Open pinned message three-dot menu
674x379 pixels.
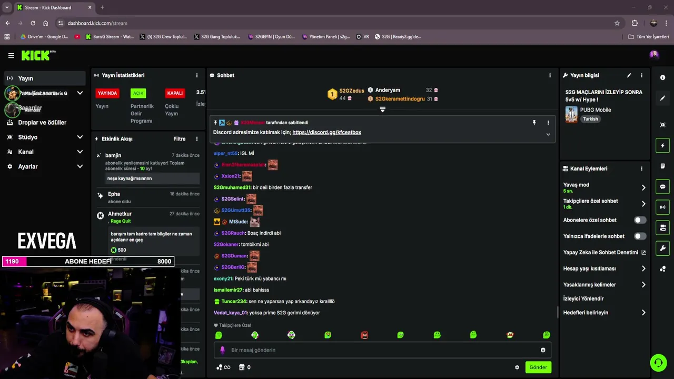point(548,123)
